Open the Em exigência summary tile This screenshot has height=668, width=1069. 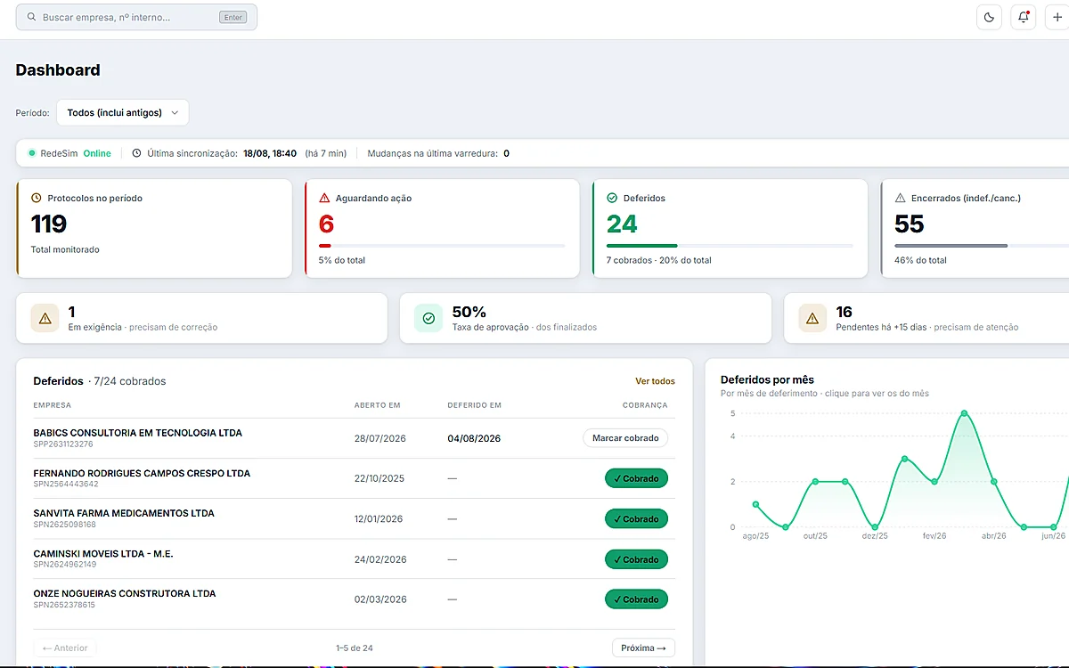pos(201,318)
